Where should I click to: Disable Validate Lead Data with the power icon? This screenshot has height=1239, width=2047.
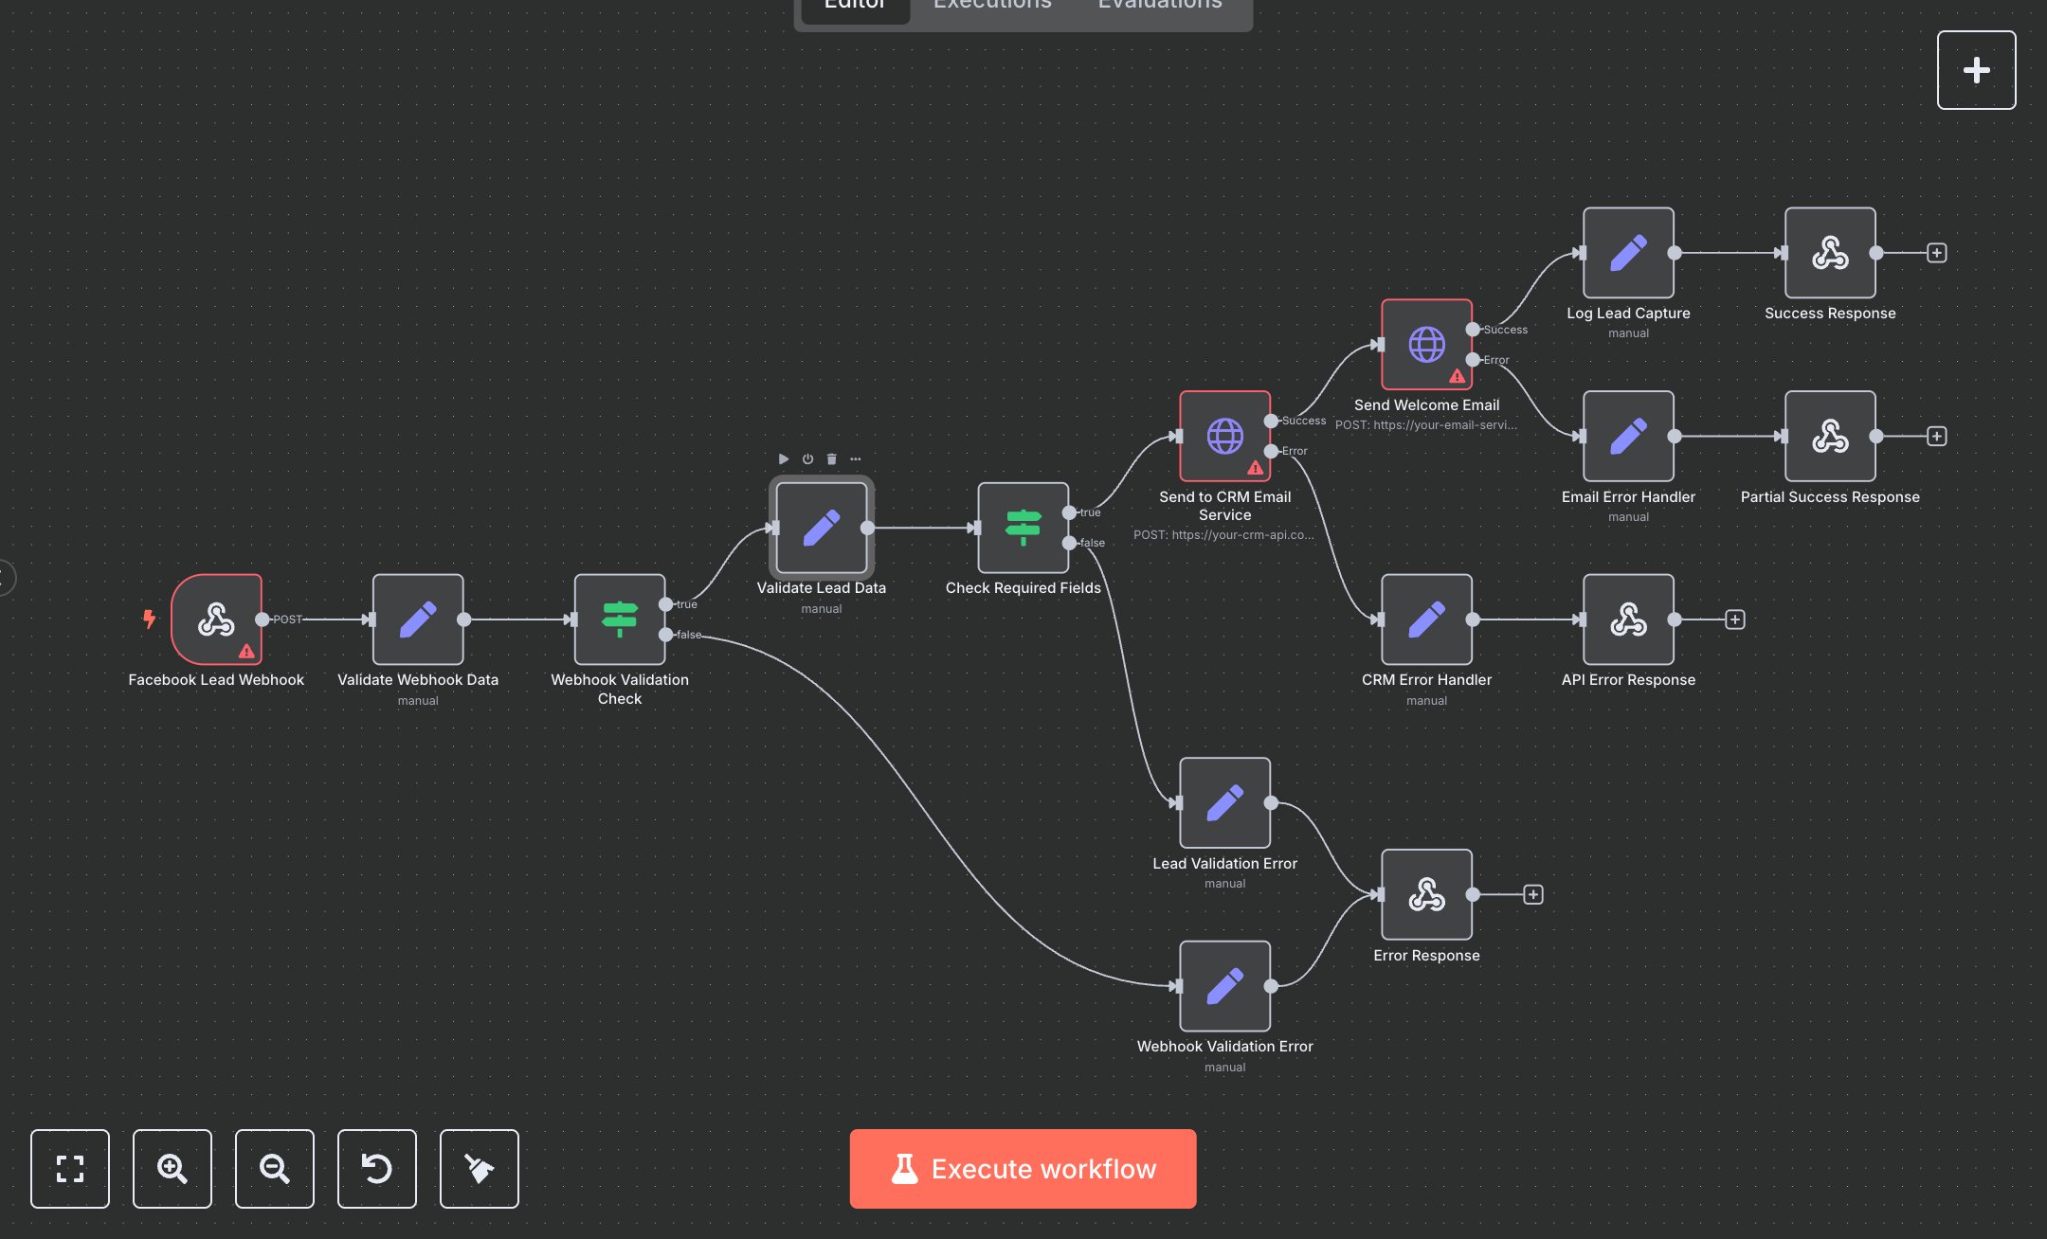(x=806, y=458)
